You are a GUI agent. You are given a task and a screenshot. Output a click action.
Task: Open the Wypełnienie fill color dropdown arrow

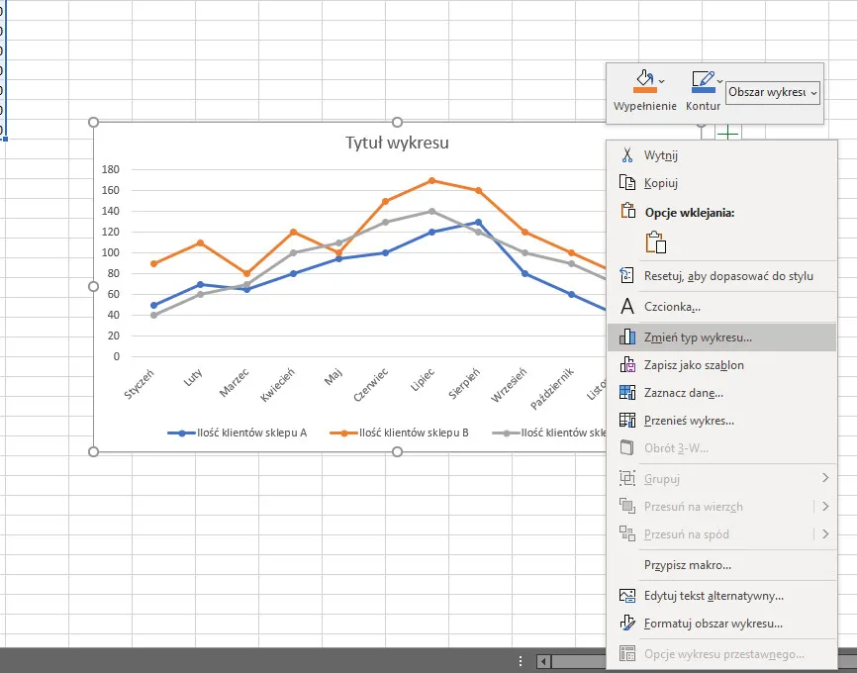662,81
